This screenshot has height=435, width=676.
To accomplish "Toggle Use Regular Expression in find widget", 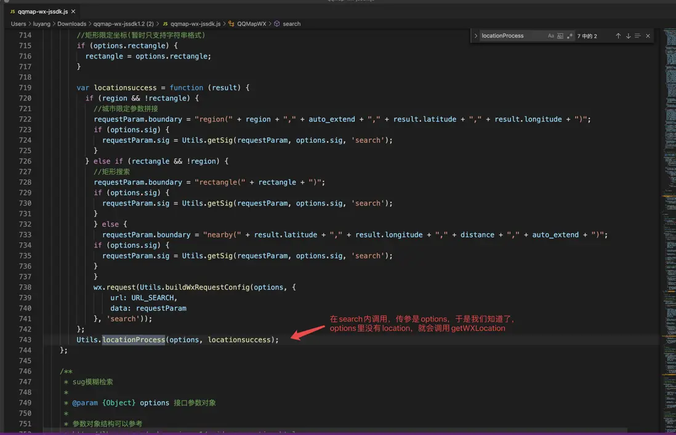I will tap(569, 36).
